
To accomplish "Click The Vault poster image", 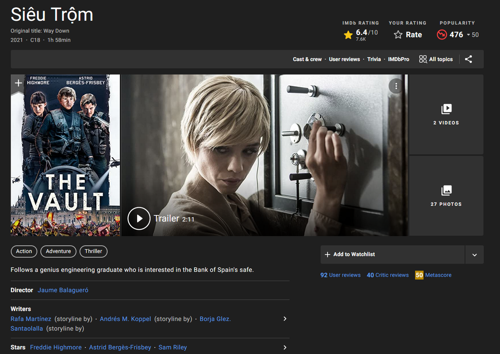I will (x=65, y=155).
